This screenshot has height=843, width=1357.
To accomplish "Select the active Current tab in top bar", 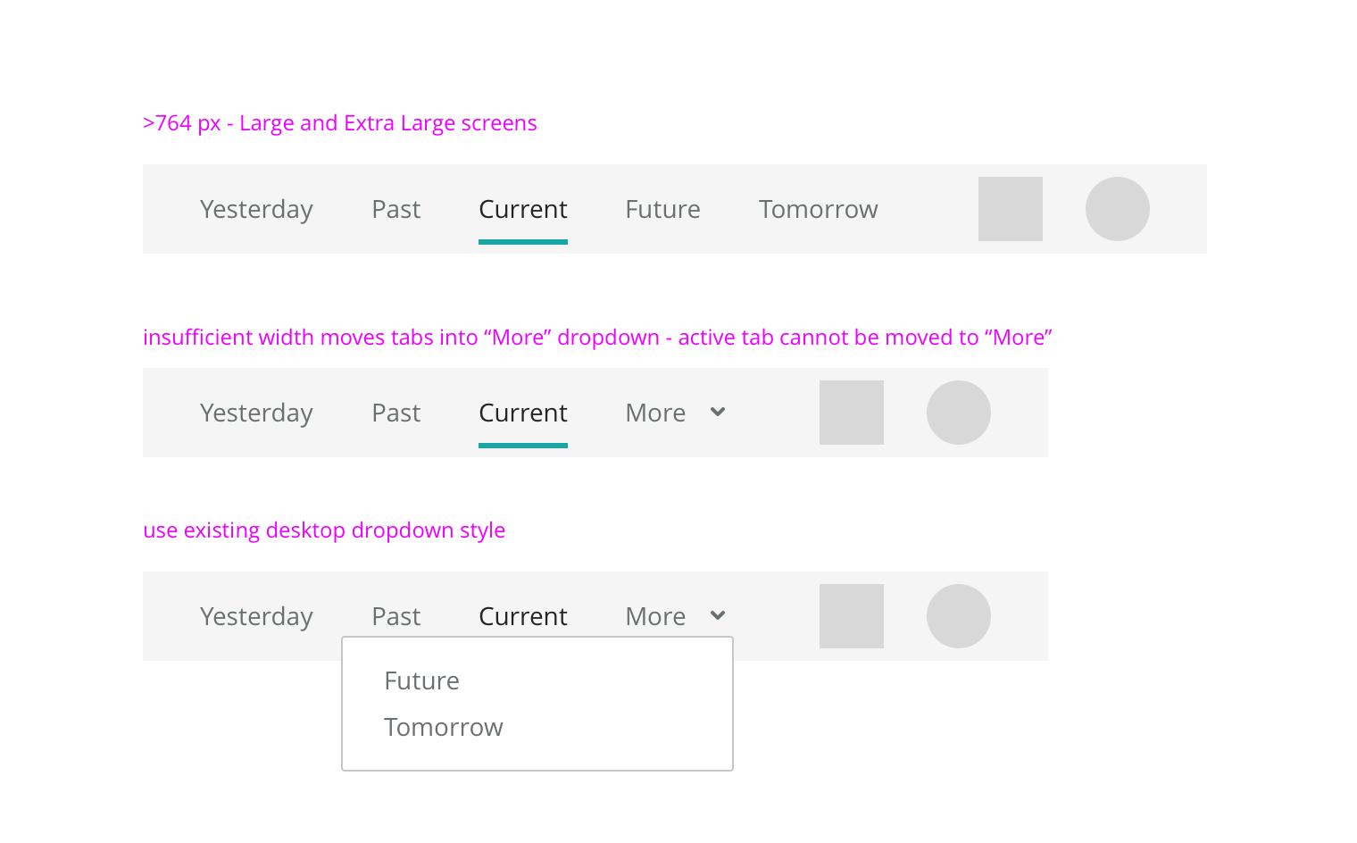I will click(x=523, y=209).
